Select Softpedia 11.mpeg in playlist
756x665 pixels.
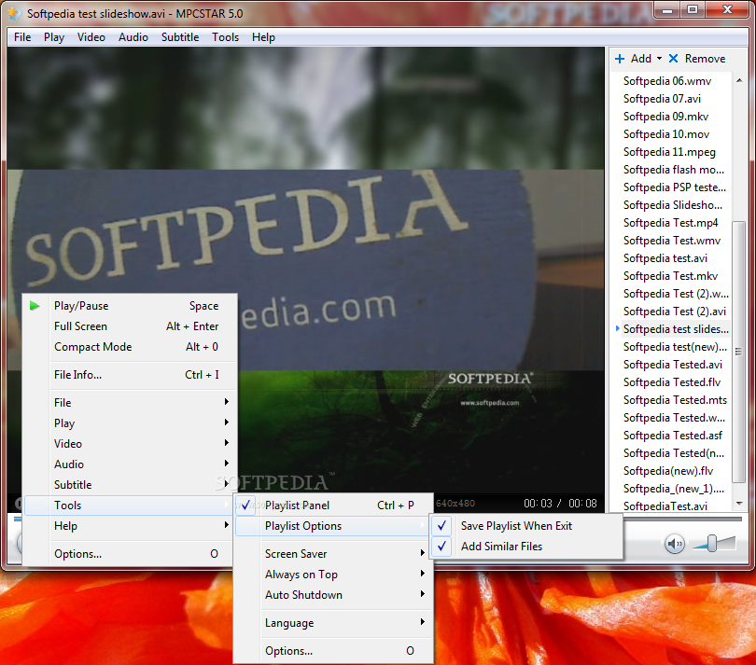669,152
